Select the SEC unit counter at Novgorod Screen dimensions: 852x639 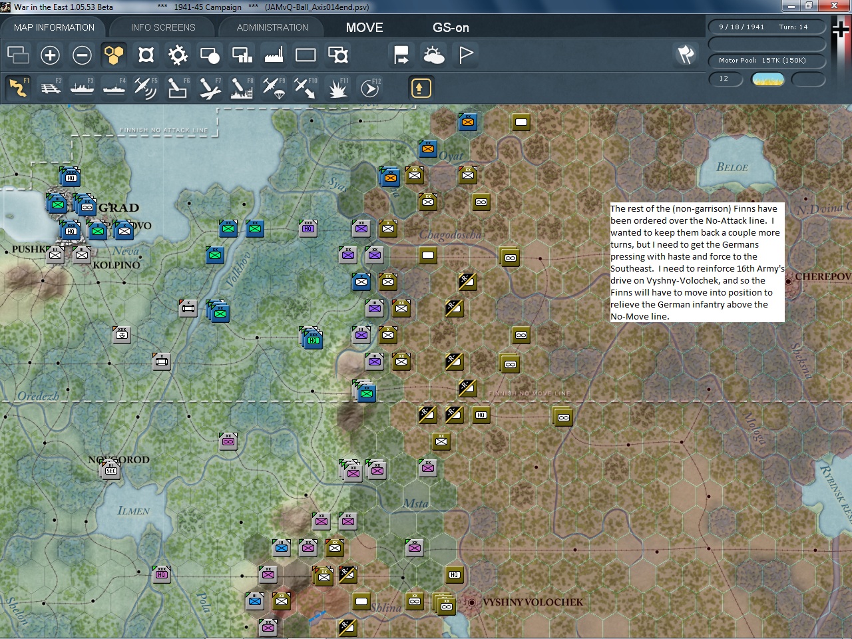point(110,470)
